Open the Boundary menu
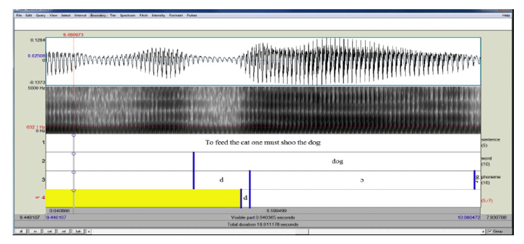This screenshot has width=524, height=244. (98, 15)
